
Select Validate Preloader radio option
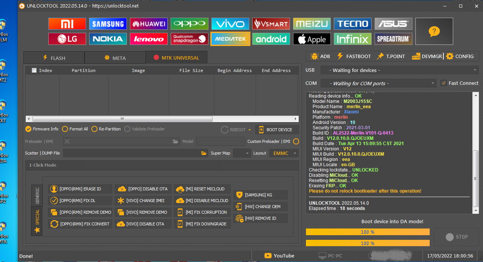pos(145,129)
